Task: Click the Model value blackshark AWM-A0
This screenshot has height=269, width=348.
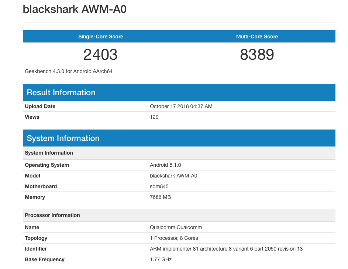Action: pyautogui.click(x=173, y=176)
